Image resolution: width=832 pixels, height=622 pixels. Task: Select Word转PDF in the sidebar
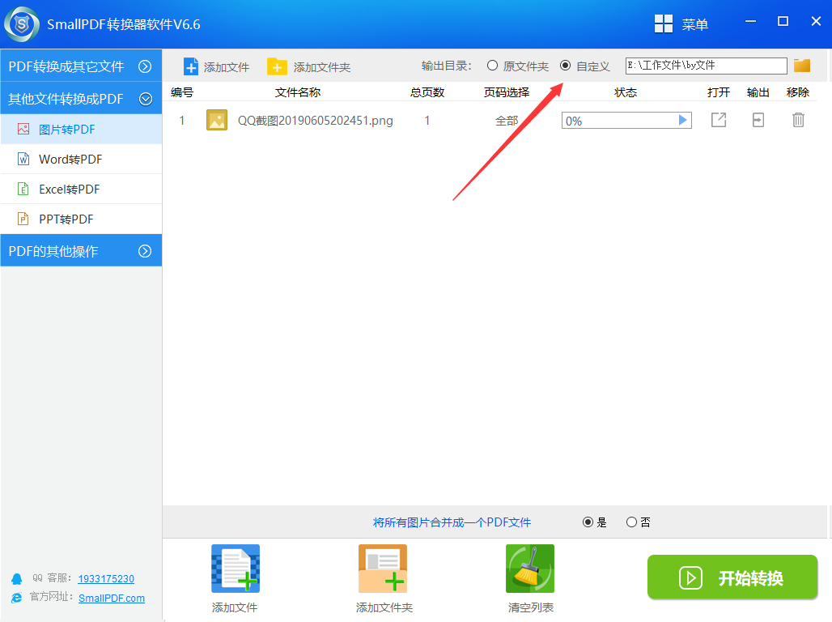click(81, 159)
